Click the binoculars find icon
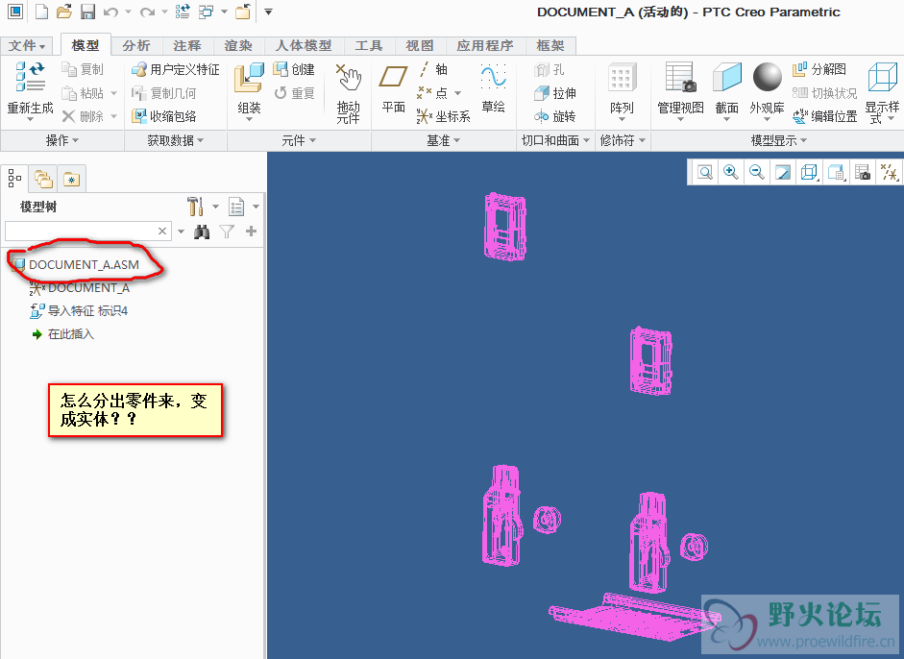904x659 pixels. point(201,232)
